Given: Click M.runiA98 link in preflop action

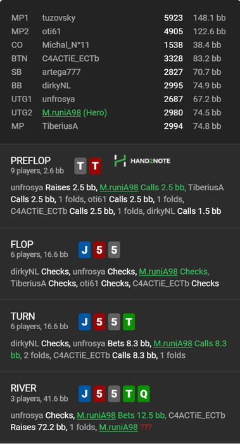Looking at the screenshot, I should (x=118, y=188).
